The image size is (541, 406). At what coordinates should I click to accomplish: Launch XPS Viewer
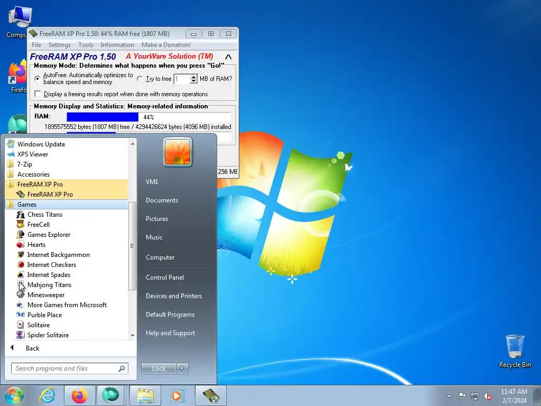[x=33, y=154]
